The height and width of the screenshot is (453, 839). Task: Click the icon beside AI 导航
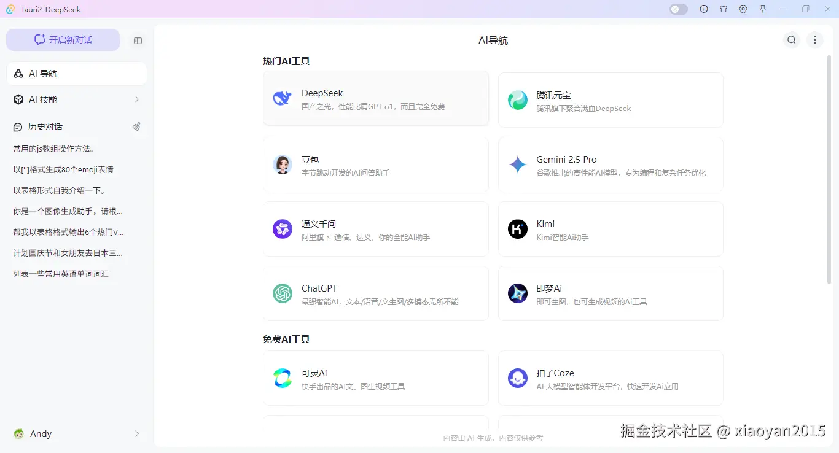click(18, 74)
